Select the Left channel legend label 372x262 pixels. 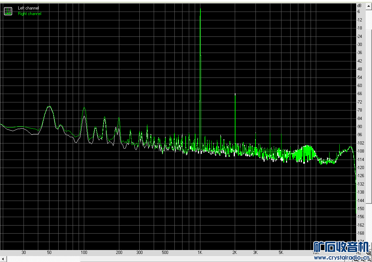click(x=28, y=8)
